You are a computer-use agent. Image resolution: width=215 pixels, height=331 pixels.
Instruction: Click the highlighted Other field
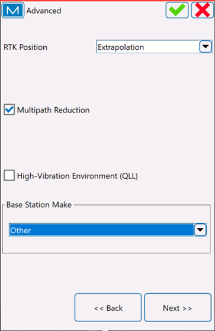click(108, 230)
